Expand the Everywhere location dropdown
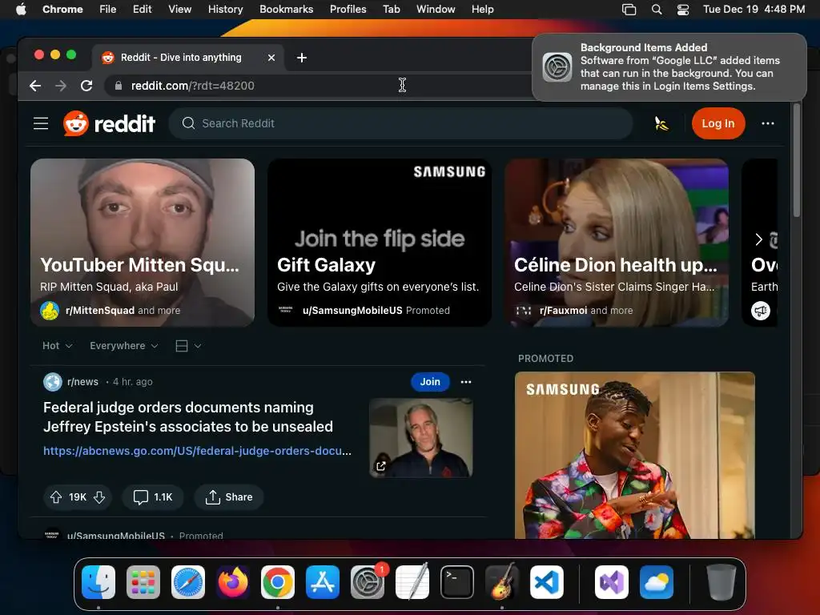 click(124, 346)
